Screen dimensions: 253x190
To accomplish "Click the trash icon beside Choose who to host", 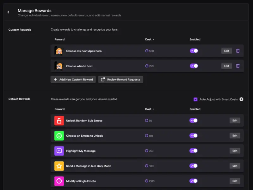I will (238, 66).
